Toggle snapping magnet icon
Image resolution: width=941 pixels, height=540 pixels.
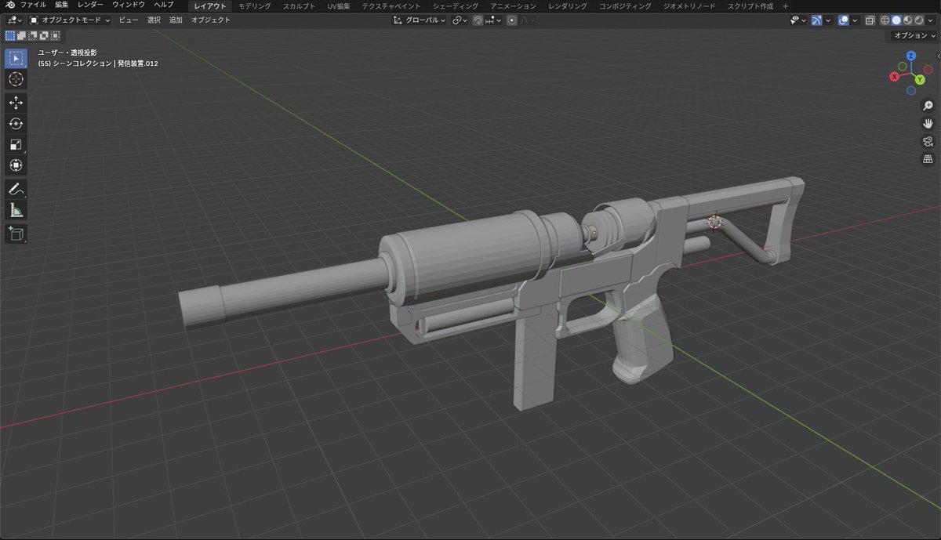[x=478, y=20]
